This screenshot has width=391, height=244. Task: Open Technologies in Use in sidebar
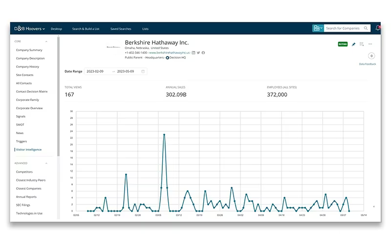coord(29,213)
